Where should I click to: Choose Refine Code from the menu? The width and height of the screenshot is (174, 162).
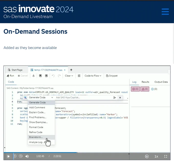(x=41, y=132)
